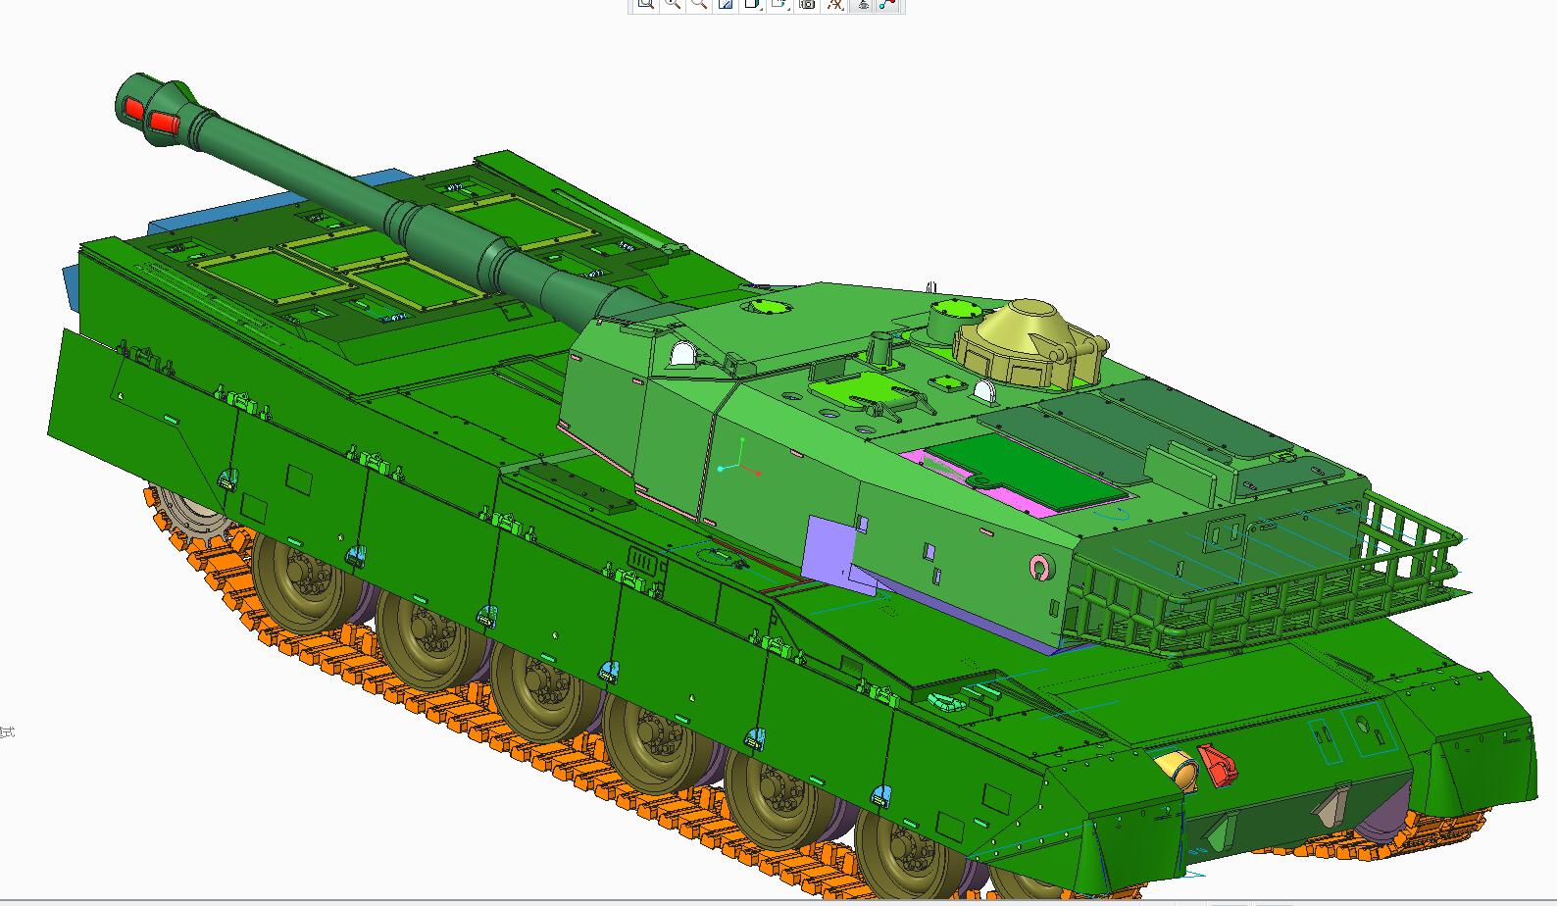This screenshot has width=1557, height=906.
Task: Open the View Manager camera icon
Action: click(x=807, y=4)
